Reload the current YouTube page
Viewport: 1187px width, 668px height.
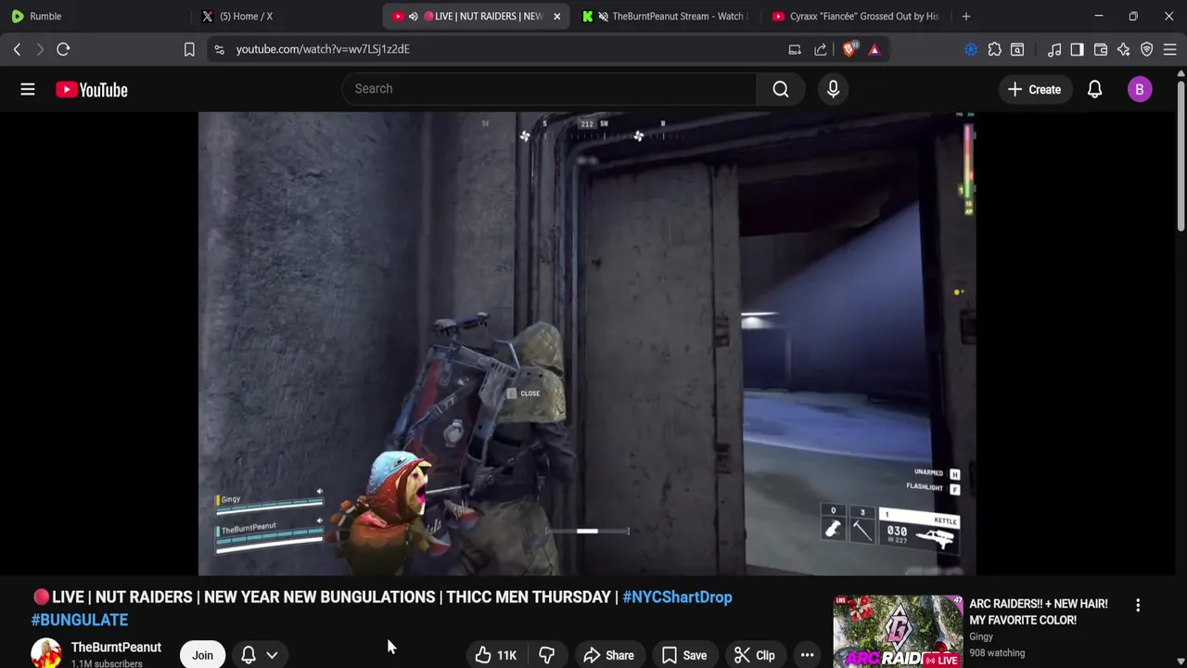click(x=63, y=49)
